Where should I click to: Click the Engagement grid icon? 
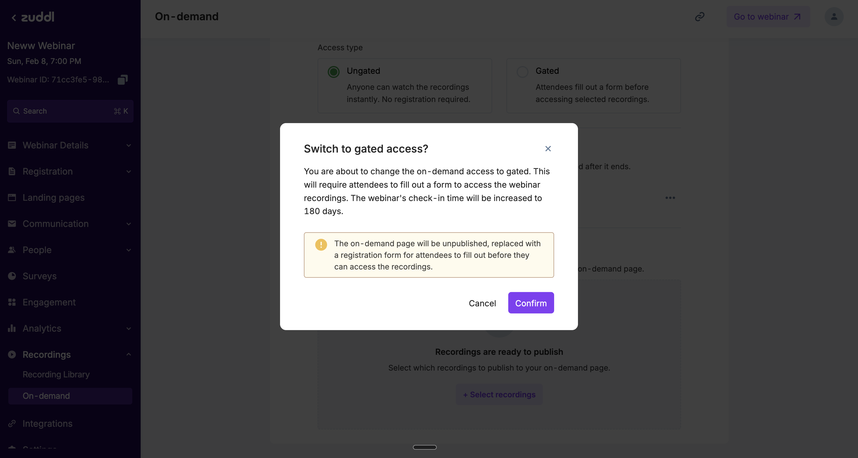click(12, 302)
